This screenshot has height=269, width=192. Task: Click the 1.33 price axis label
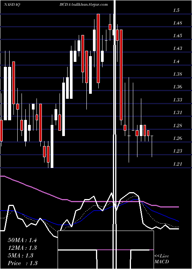pos(177,100)
